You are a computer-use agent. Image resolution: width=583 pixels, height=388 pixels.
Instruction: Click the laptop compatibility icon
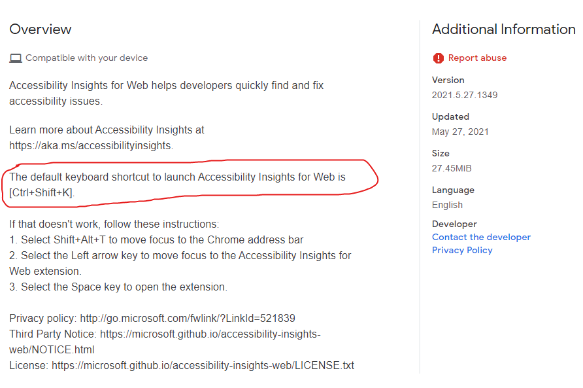point(16,58)
